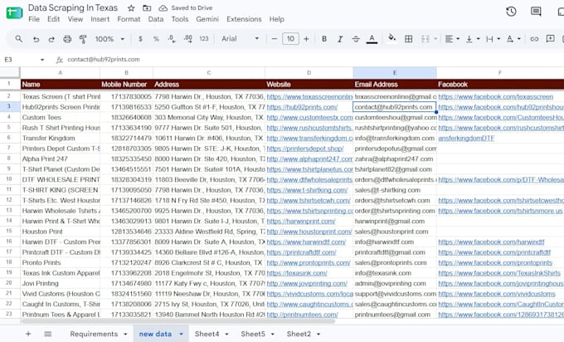The width and height of the screenshot is (564, 342).
Task: Select row 10 header
Action: tap(9, 179)
